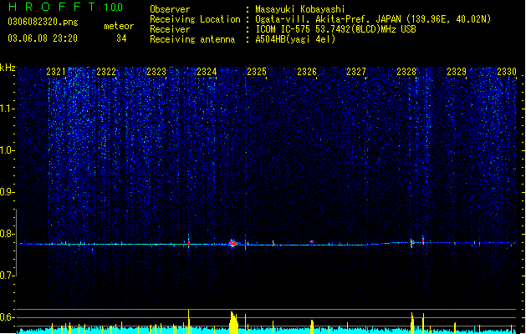
Task: Click the 2321 time marker
Action: (56, 72)
